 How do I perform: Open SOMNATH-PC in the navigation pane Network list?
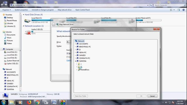(12, 86)
